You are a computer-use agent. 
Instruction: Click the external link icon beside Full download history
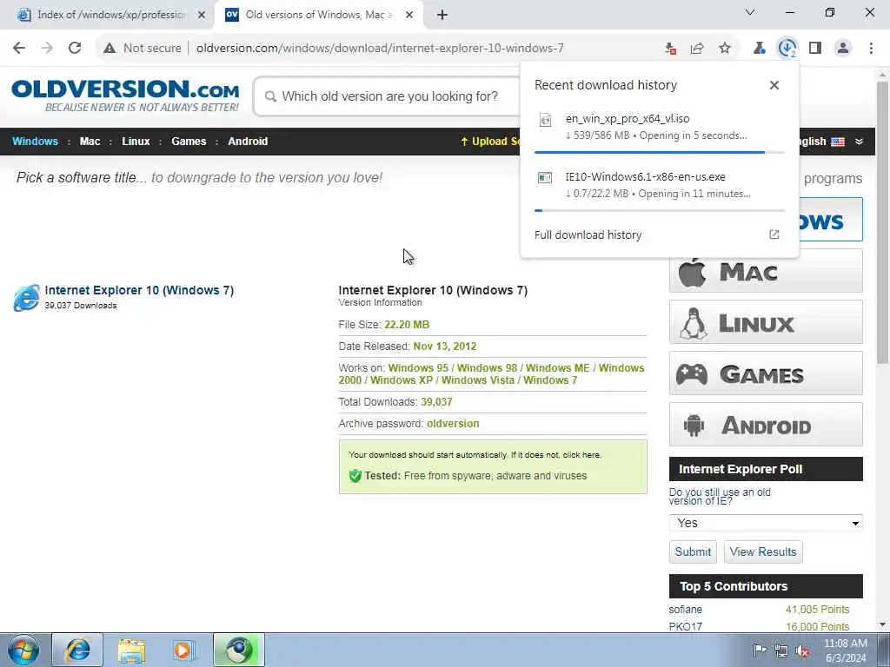pos(774,234)
